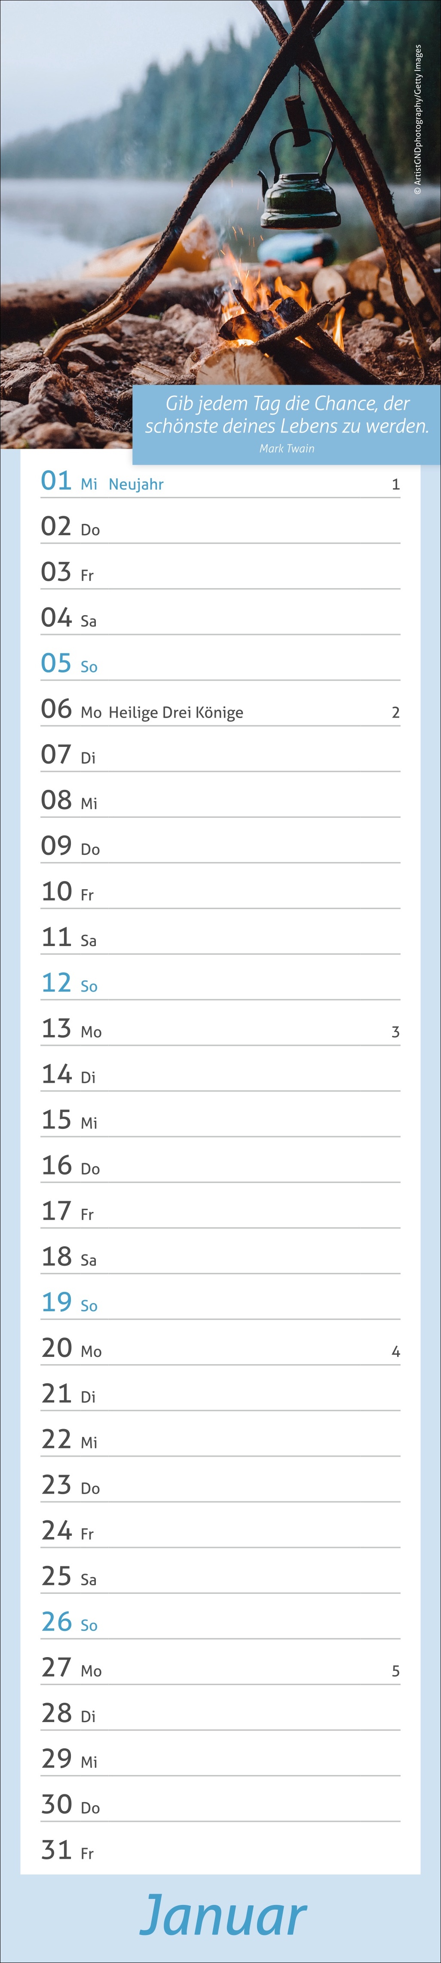Click week number 4 marker
Screen dimensions: 441x1963
(x=395, y=1351)
